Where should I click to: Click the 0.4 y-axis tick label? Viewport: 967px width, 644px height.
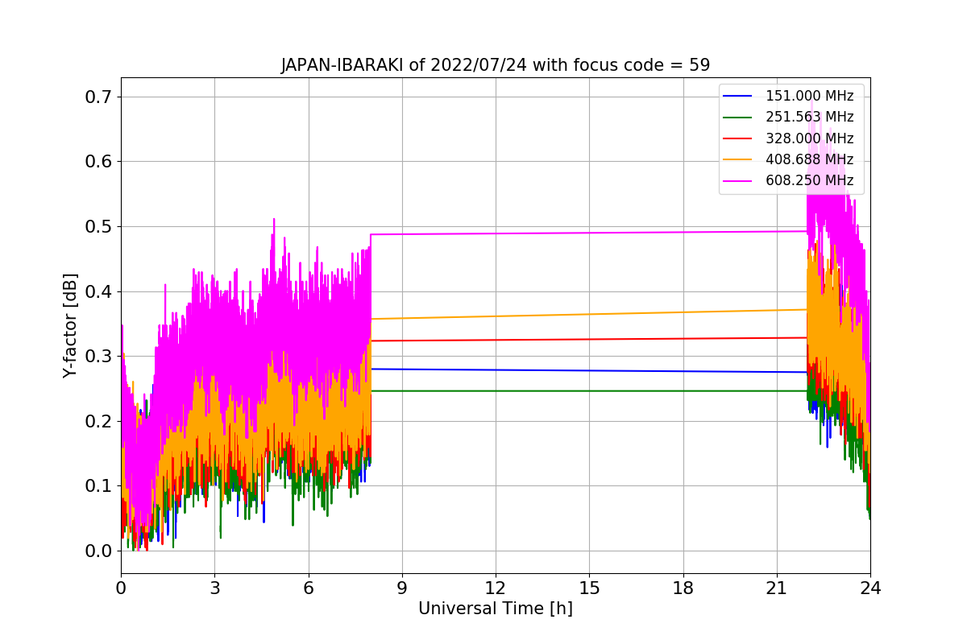point(99,291)
